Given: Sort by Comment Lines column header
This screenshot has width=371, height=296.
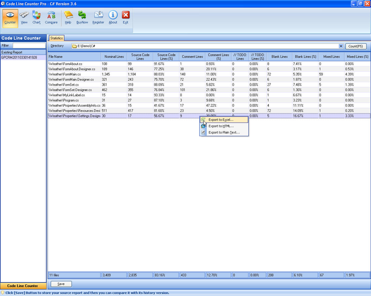Looking at the screenshot, I should 192,57.
